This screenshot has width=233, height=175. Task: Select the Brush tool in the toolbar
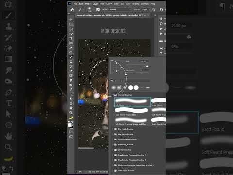(x=71, y=57)
